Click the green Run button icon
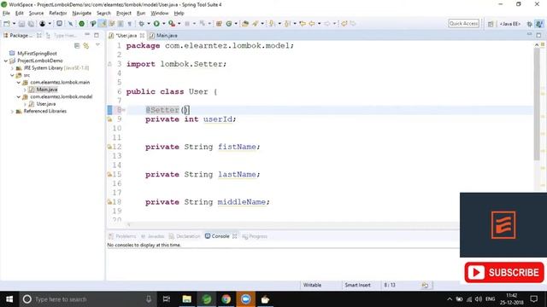547x307 pixels. coord(156,24)
